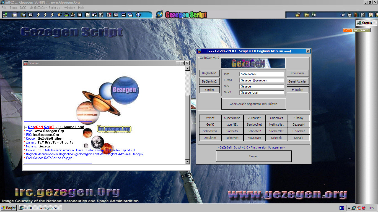This screenshot has width=378, height=212.
Task: Click the bookshelf icon in right toolbar
Action: coord(356,15)
